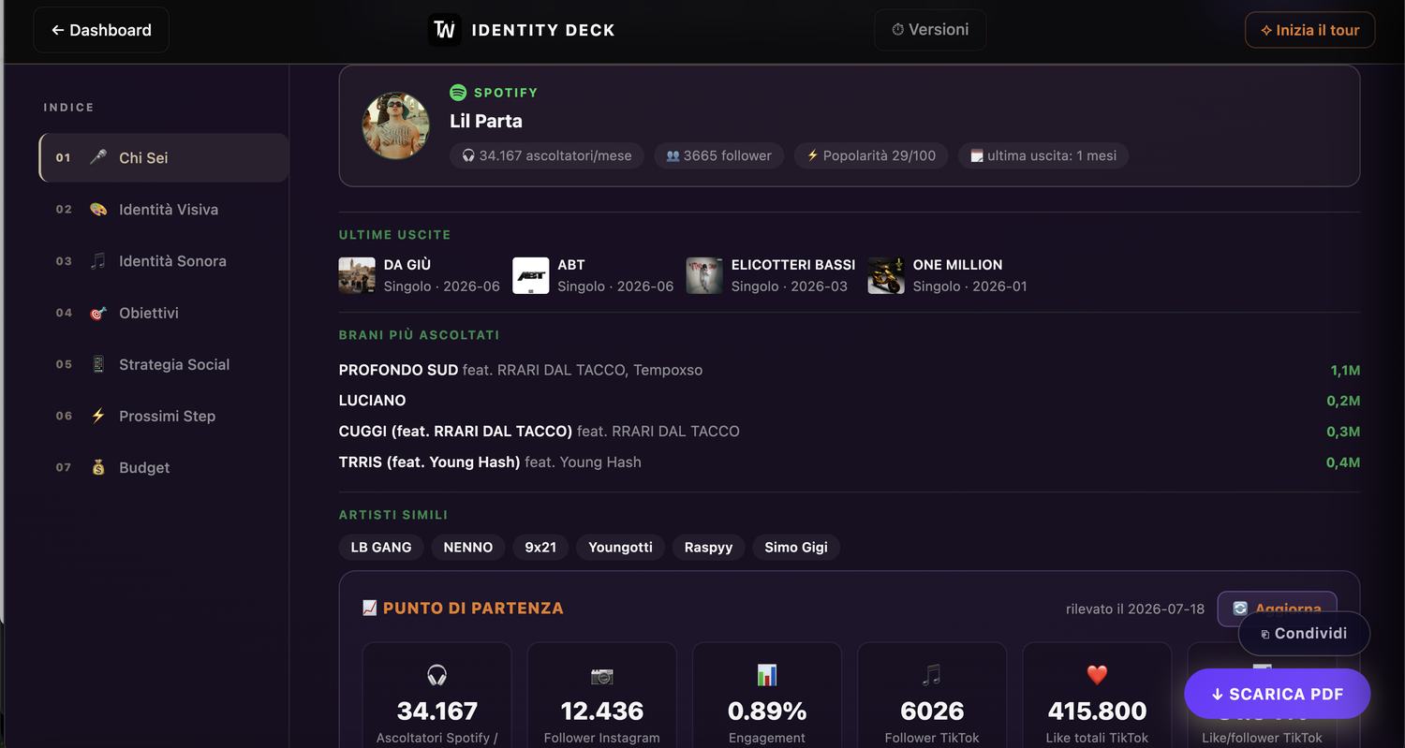Click the music note icon above 6026
1405x748 pixels.
coord(932,675)
